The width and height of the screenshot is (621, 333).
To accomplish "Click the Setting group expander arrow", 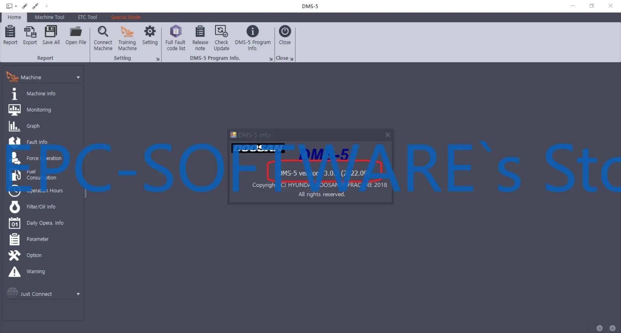I will click(x=158, y=59).
